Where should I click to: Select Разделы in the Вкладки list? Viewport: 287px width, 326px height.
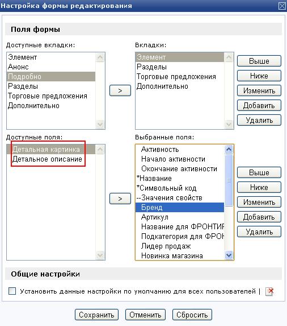coord(180,67)
